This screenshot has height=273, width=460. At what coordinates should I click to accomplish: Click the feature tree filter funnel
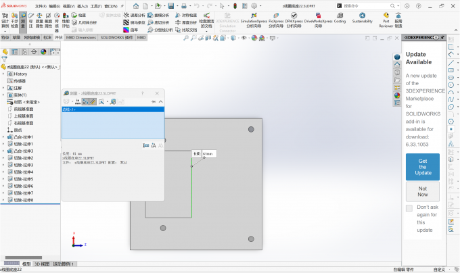pyautogui.click(x=4, y=59)
